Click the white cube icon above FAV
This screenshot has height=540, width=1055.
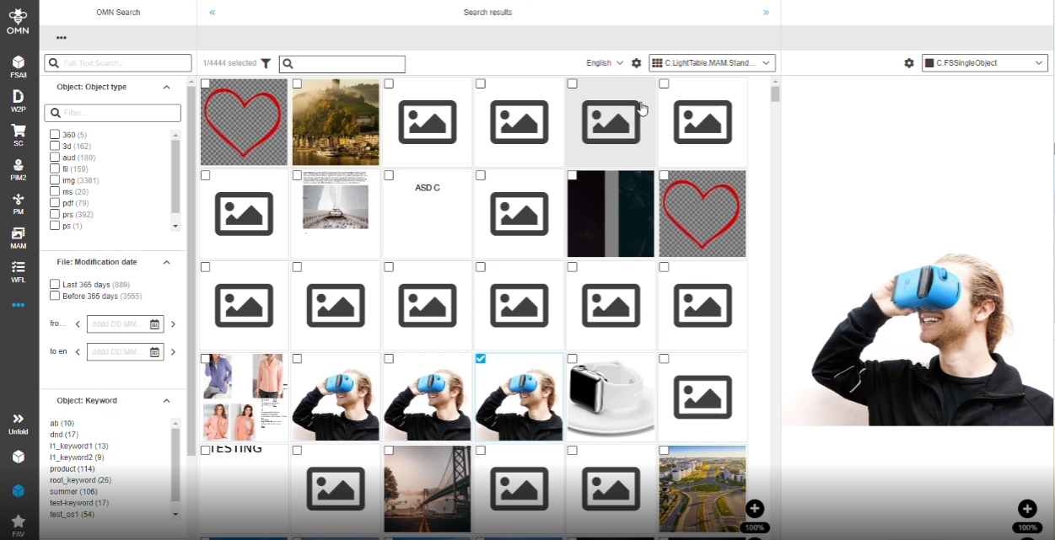click(19, 457)
